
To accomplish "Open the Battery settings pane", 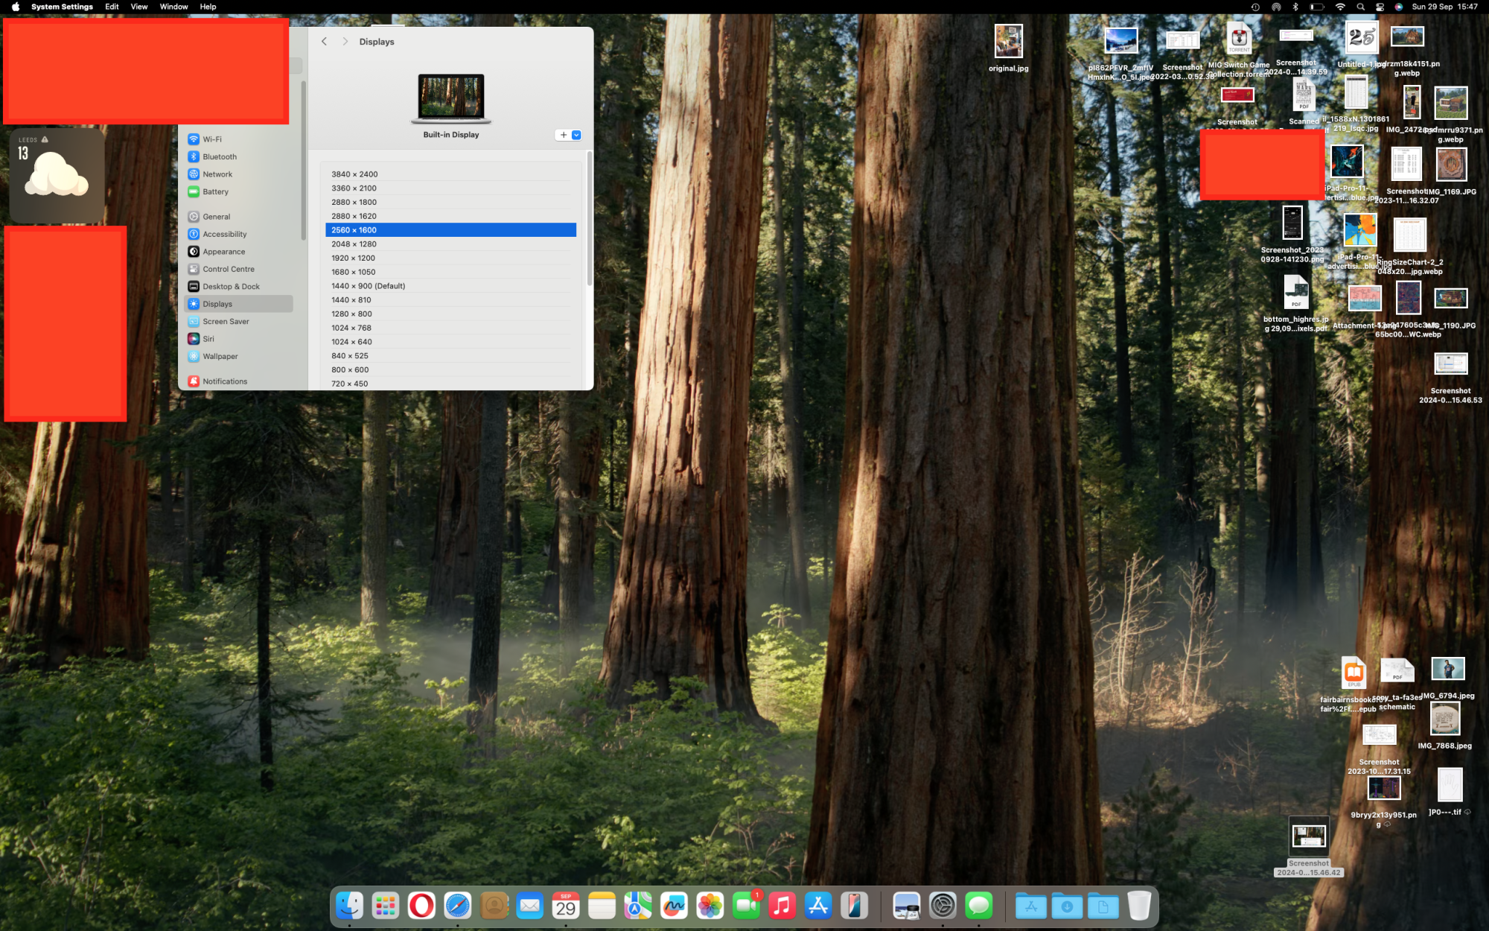I will 215,191.
